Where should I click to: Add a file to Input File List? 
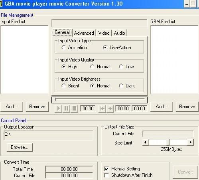pos(12,107)
